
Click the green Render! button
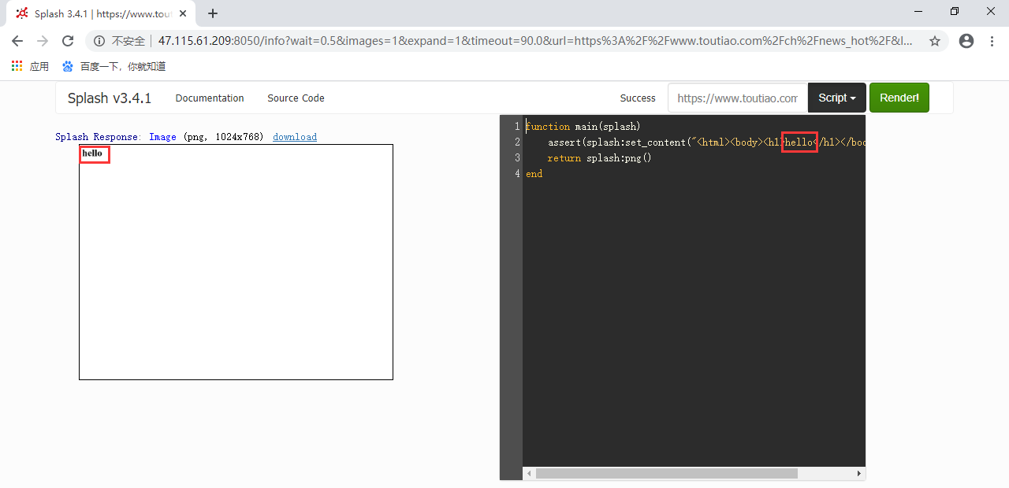click(x=899, y=98)
